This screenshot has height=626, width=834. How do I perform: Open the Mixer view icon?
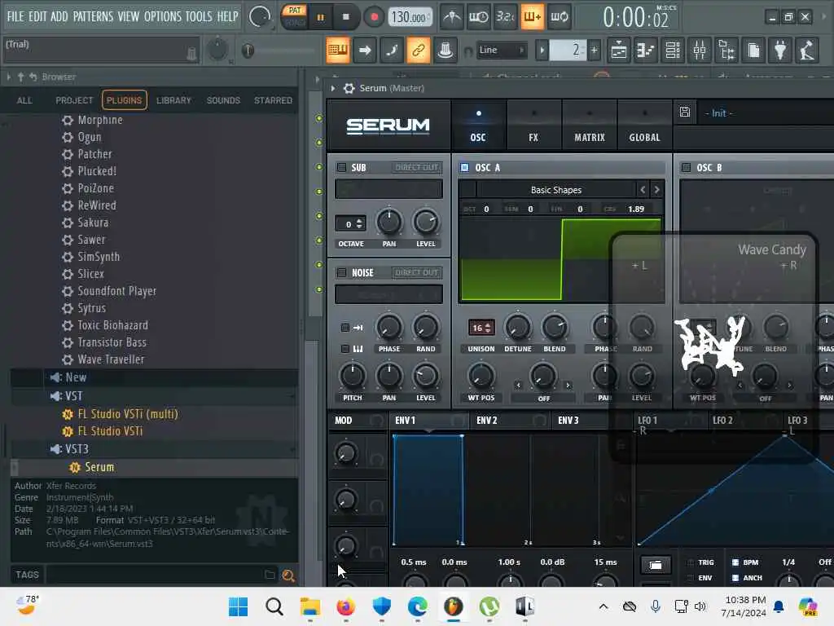[700, 51]
